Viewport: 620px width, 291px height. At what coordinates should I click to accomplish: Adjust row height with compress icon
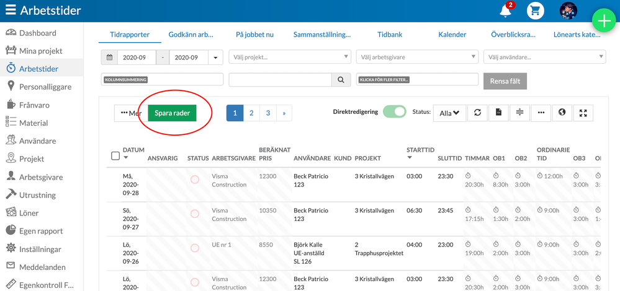click(x=519, y=113)
